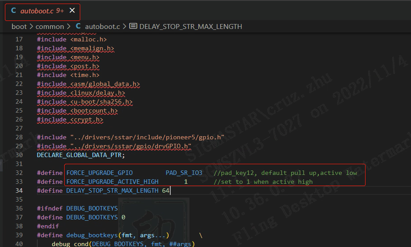Click the DECLARE_GLOBAL_DATA_PTR statement
Viewport: 411px width, 247px height.
pyautogui.click(x=81, y=155)
